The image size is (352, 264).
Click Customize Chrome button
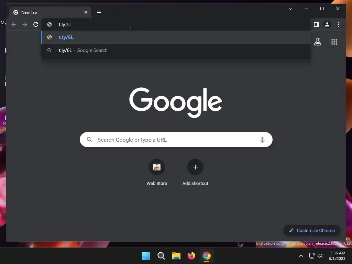[312, 231]
